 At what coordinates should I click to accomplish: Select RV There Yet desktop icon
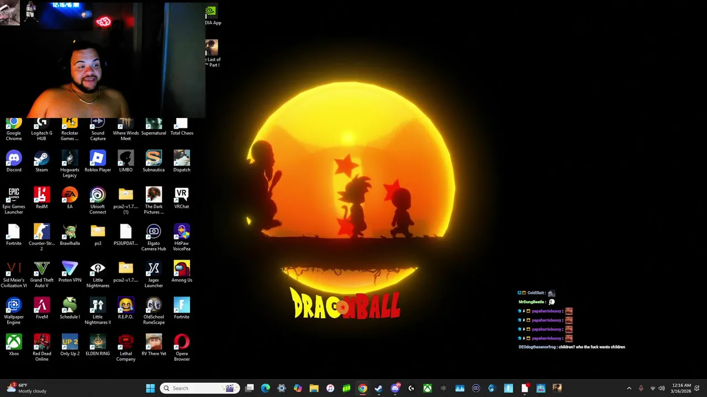pyautogui.click(x=154, y=346)
